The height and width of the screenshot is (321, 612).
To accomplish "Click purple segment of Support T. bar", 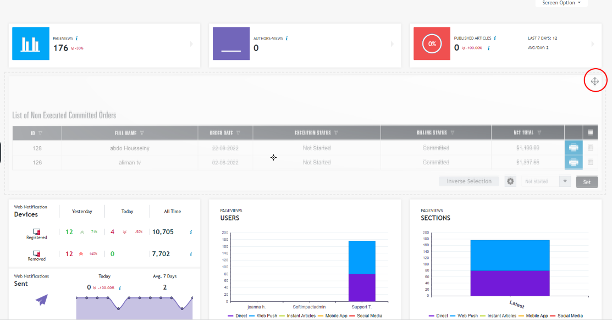I will coord(362,287).
